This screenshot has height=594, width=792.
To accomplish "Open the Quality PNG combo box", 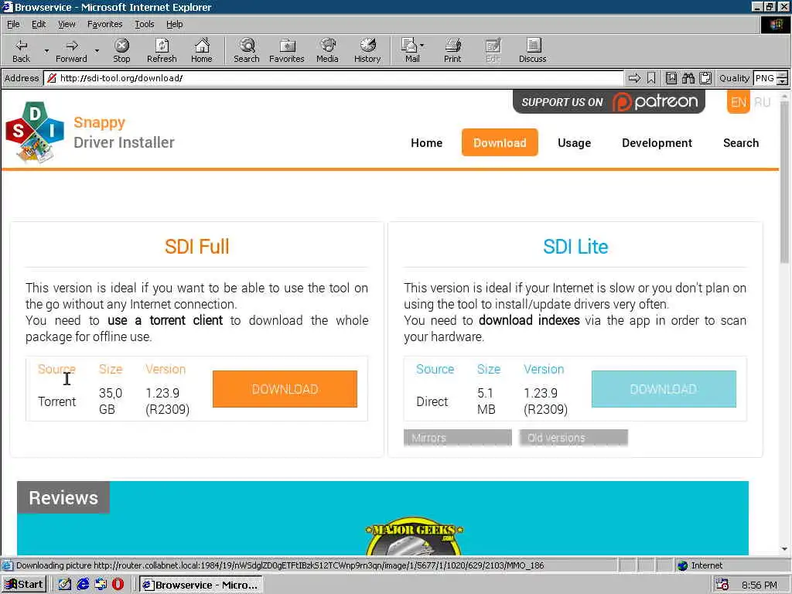I will click(x=770, y=78).
